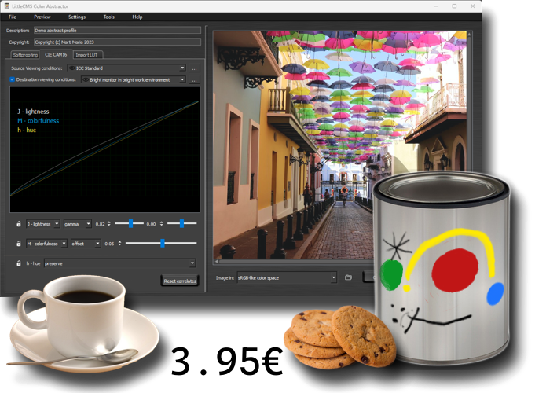Maximize the Color Abstractor window
The image size is (550, 393).
tap(455, 6)
